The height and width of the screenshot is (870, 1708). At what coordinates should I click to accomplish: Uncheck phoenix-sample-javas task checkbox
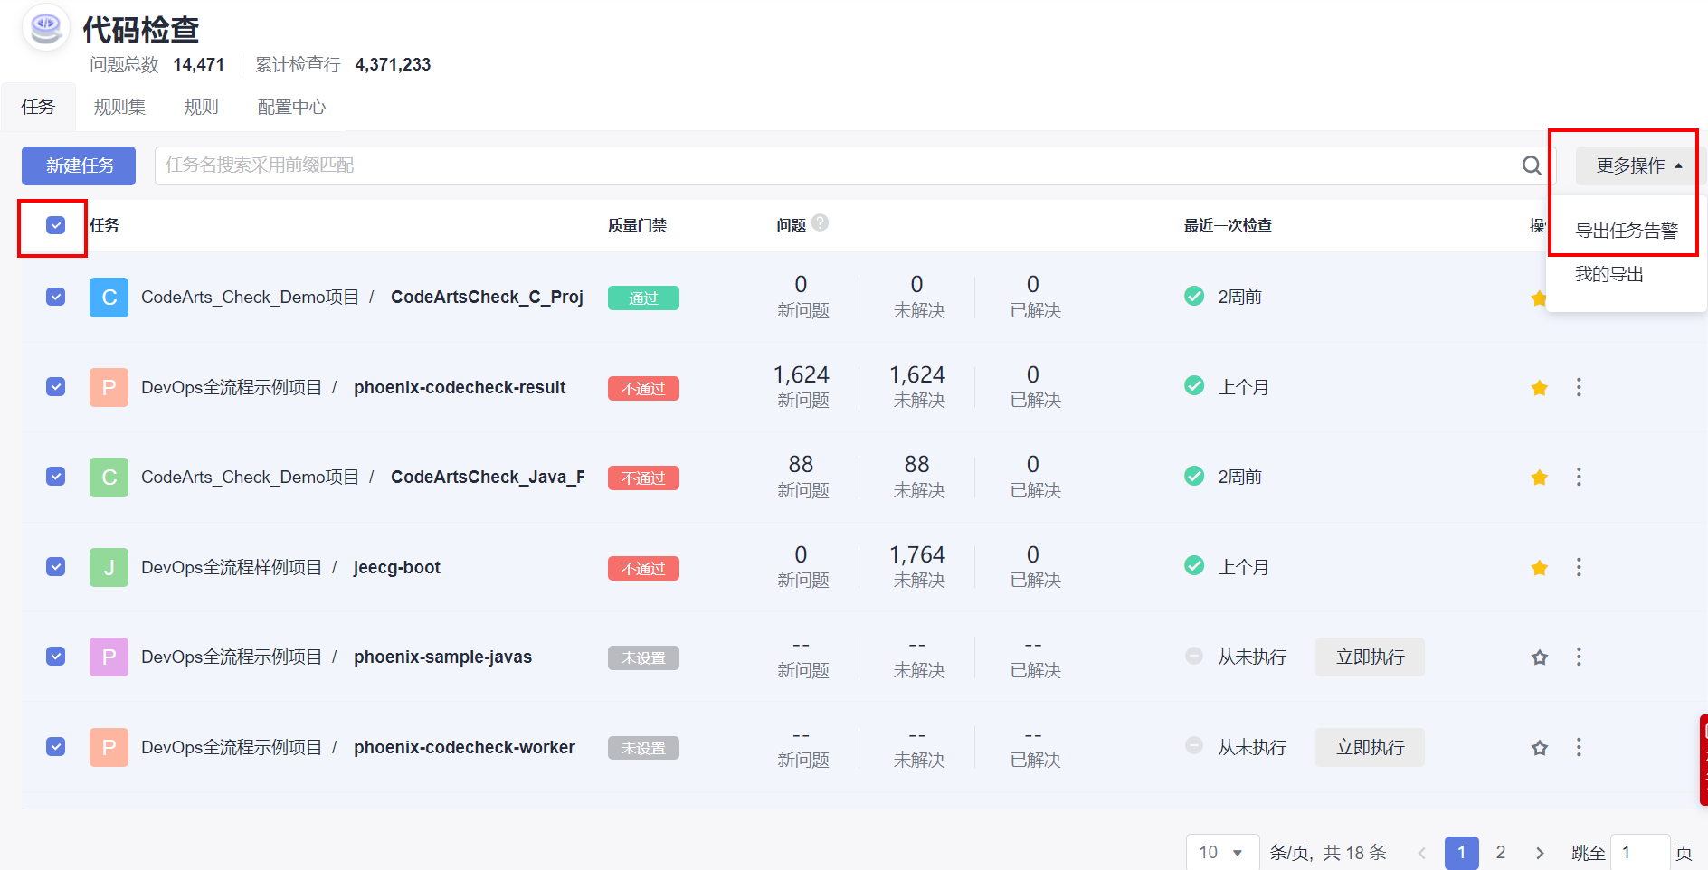(x=55, y=657)
